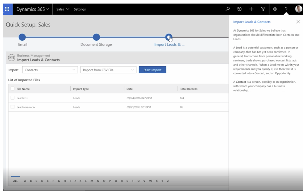Check the Leadslorem.csv row checkbox
The width and height of the screenshot is (307, 195).
pyautogui.click(x=12, y=107)
